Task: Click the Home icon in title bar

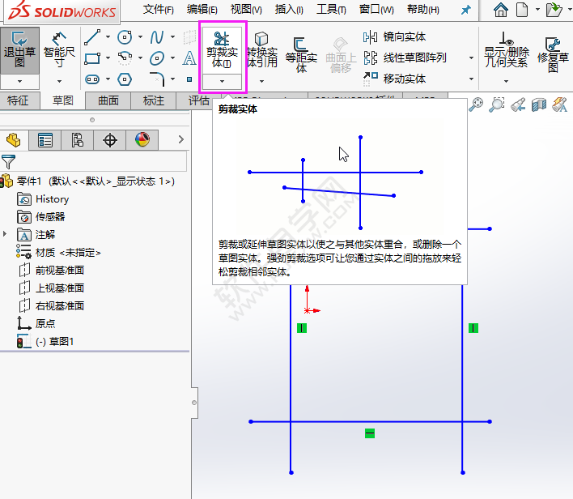Action: pyautogui.click(x=501, y=10)
